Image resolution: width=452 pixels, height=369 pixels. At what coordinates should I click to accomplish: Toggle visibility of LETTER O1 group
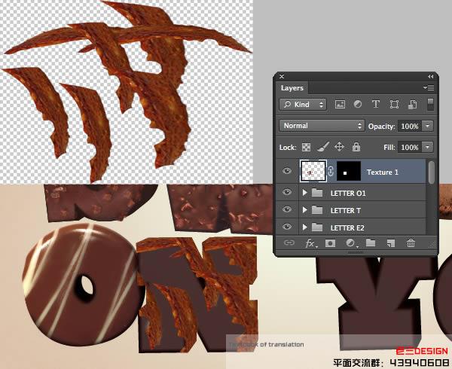coord(286,194)
